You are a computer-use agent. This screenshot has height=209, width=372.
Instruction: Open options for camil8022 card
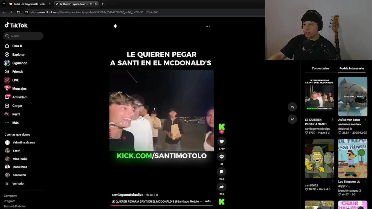click(332, 181)
